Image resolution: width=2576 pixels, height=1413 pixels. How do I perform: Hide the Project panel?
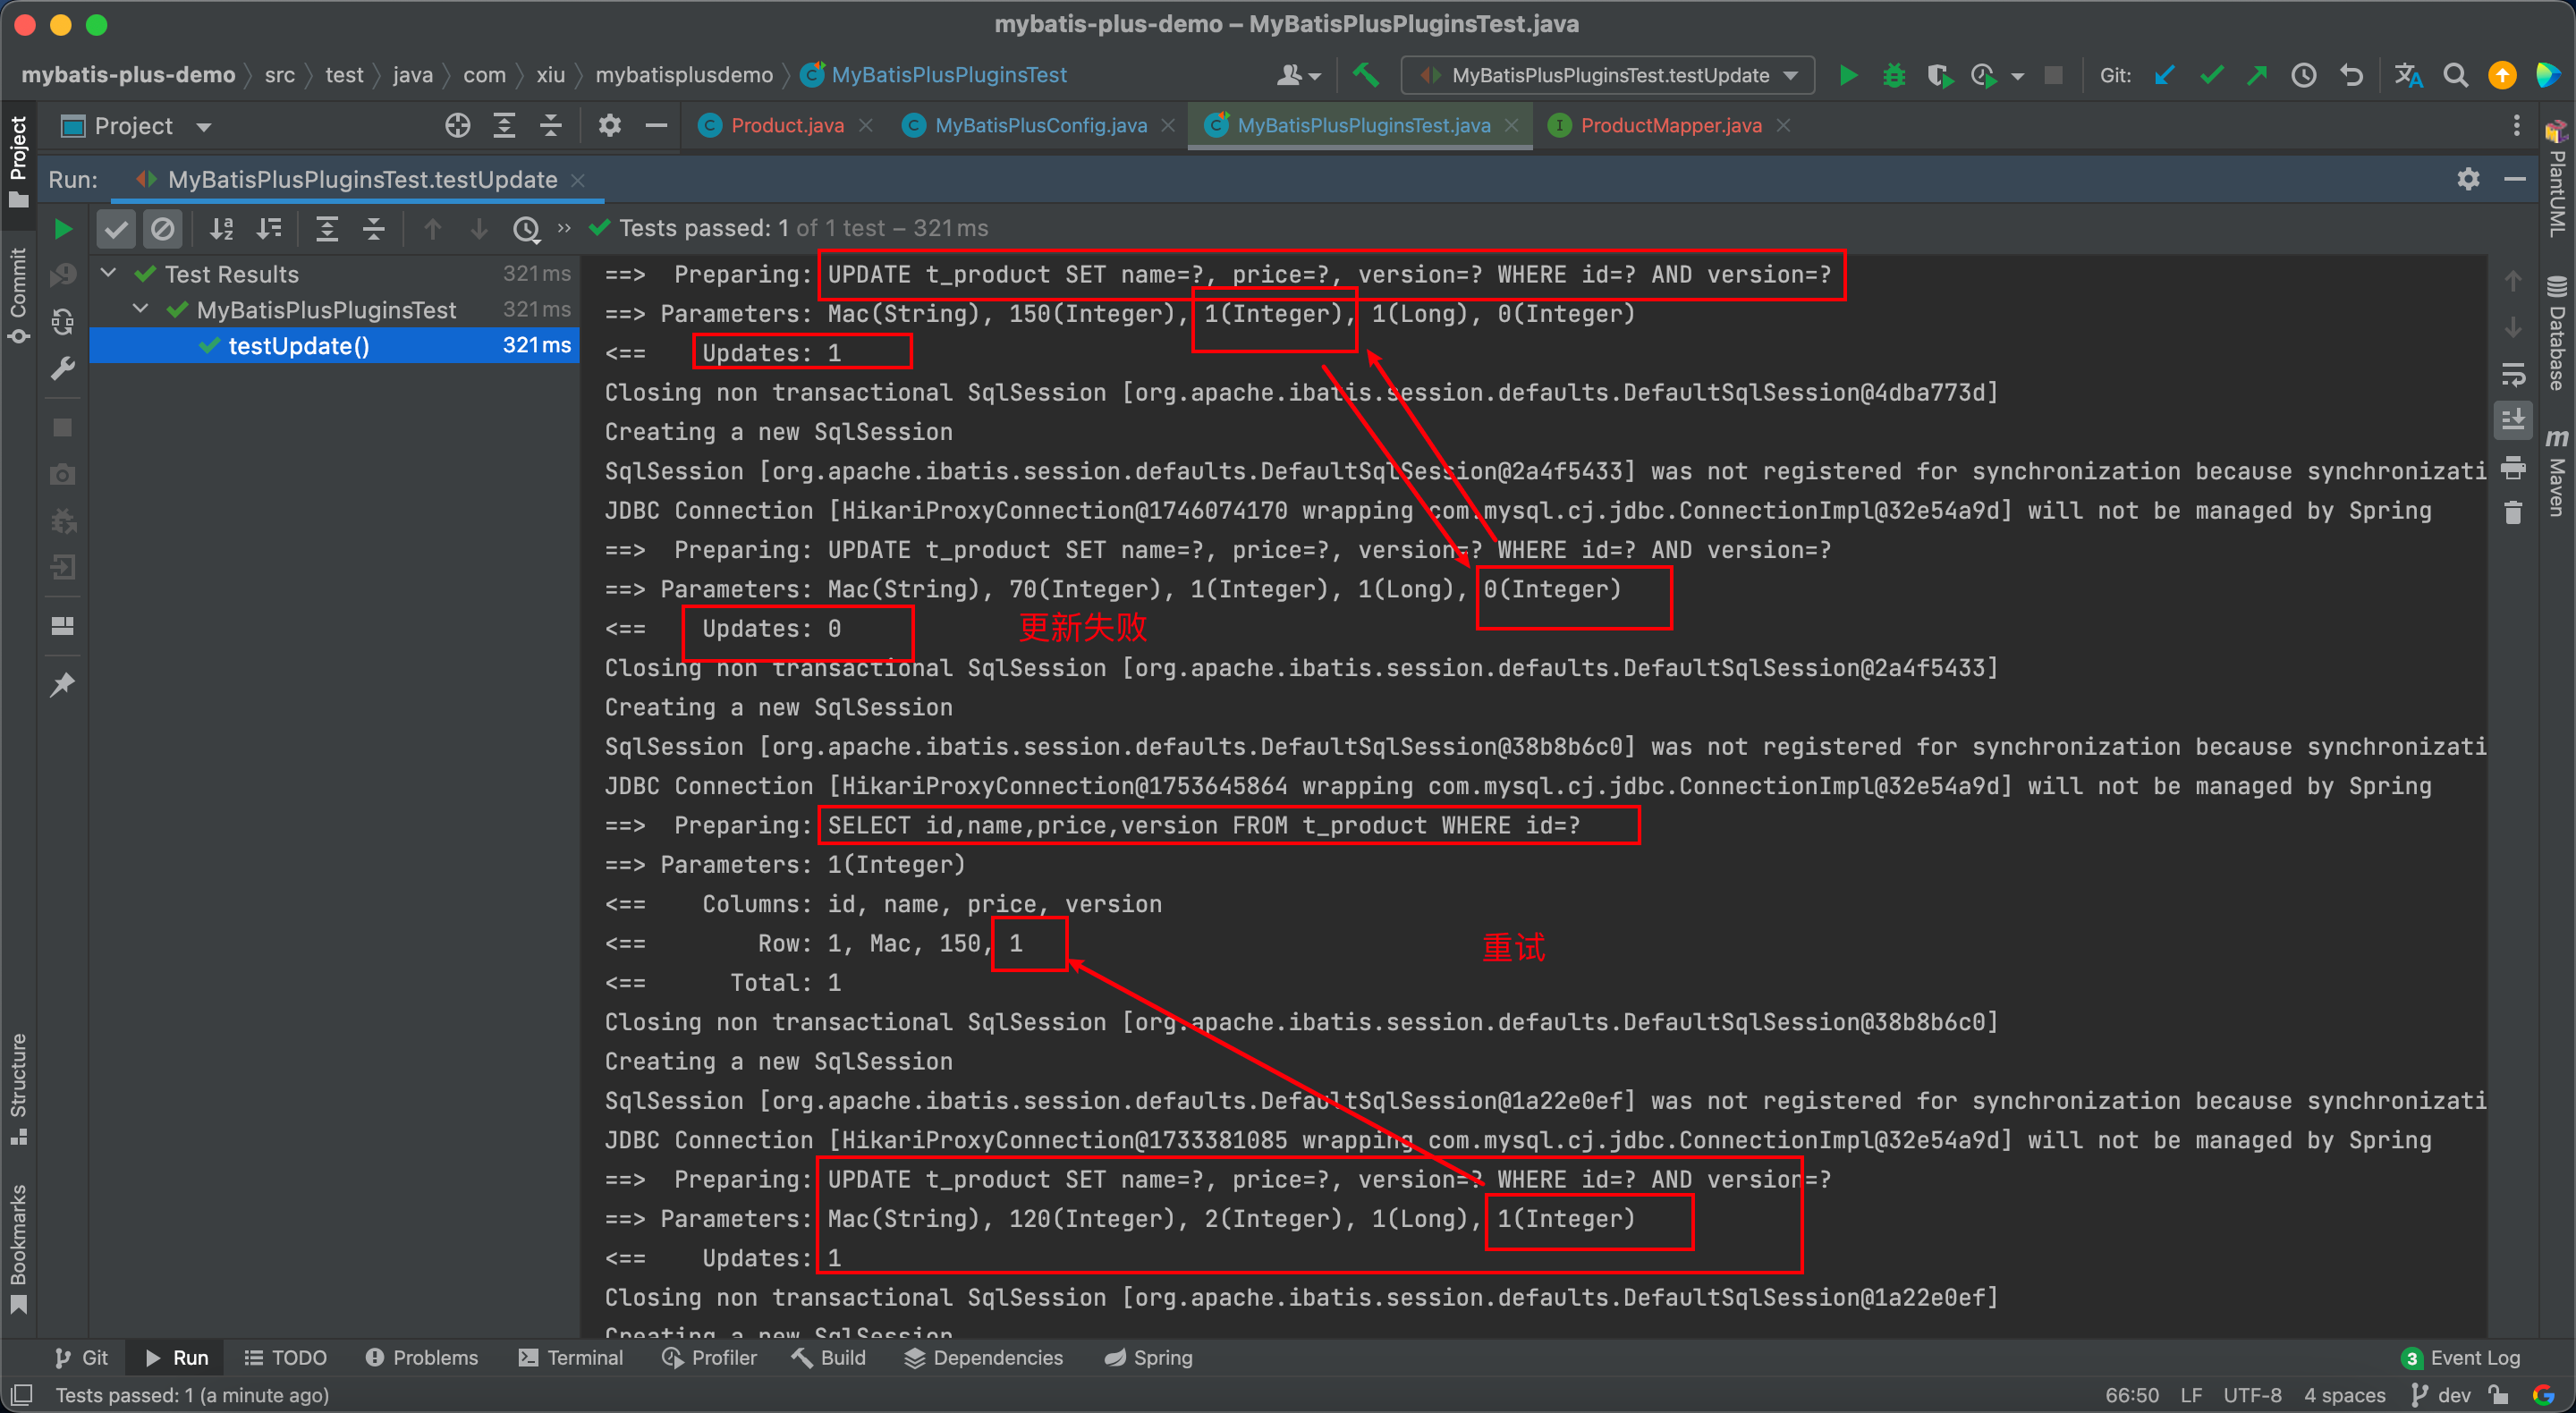[x=656, y=125]
